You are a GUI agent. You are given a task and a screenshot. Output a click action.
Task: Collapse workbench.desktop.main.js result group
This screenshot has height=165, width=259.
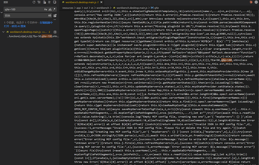pyautogui.click(x=3, y=32)
